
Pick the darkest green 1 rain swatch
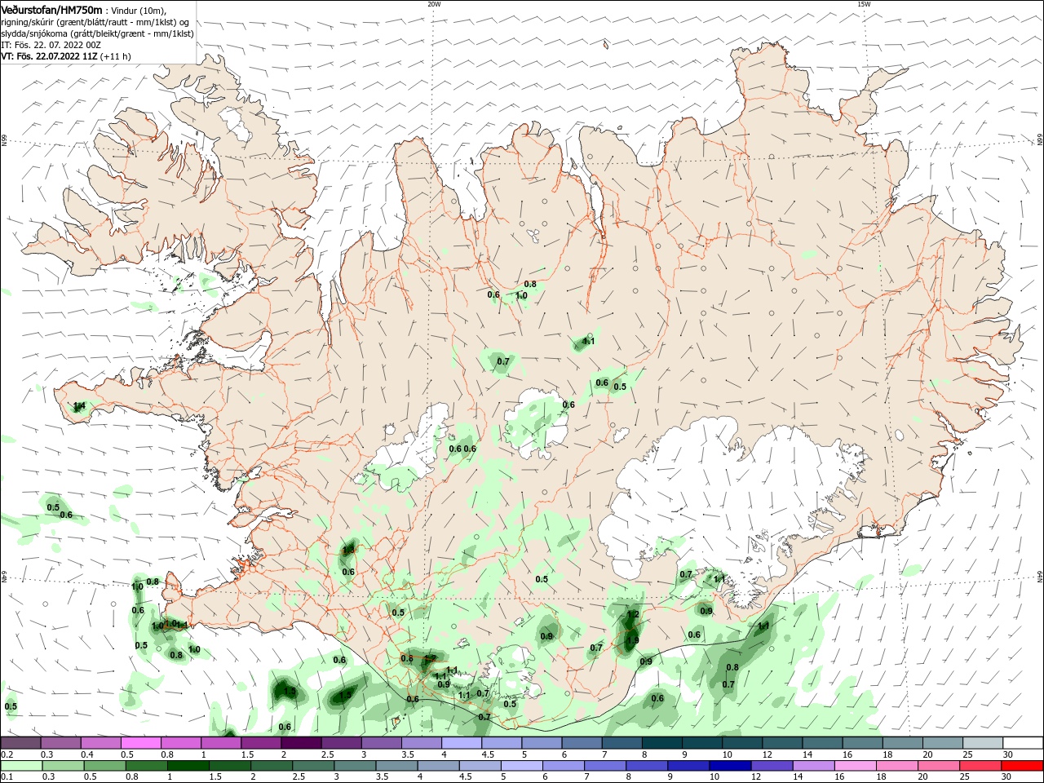click(188, 766)
